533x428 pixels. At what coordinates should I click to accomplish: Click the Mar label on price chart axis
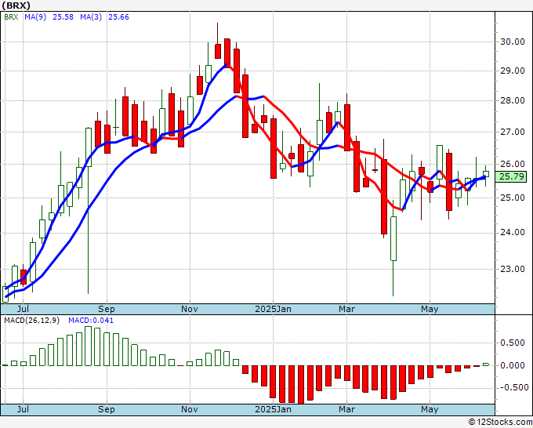(346, 309)
